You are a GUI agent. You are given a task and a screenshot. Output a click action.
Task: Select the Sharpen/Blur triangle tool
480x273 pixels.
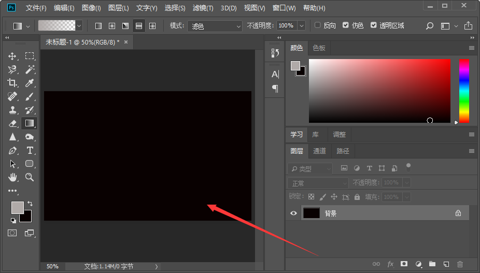click(x=12, y=137)
